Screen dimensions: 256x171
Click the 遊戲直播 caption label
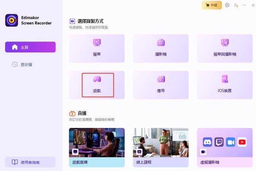pyautogui.click(x=80, y=162)
